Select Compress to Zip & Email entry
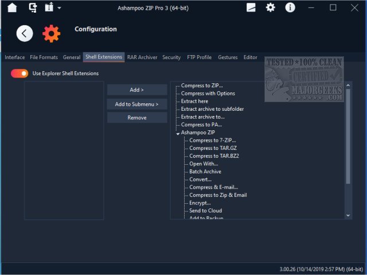The image size is (367, 275). pyautogui.click(x=218, y=195)
